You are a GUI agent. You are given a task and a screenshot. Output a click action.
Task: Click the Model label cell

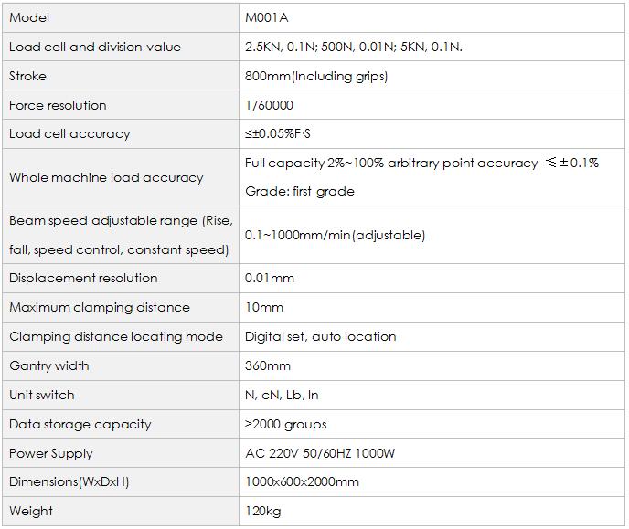pyautogui.click(x=121, y=17)
